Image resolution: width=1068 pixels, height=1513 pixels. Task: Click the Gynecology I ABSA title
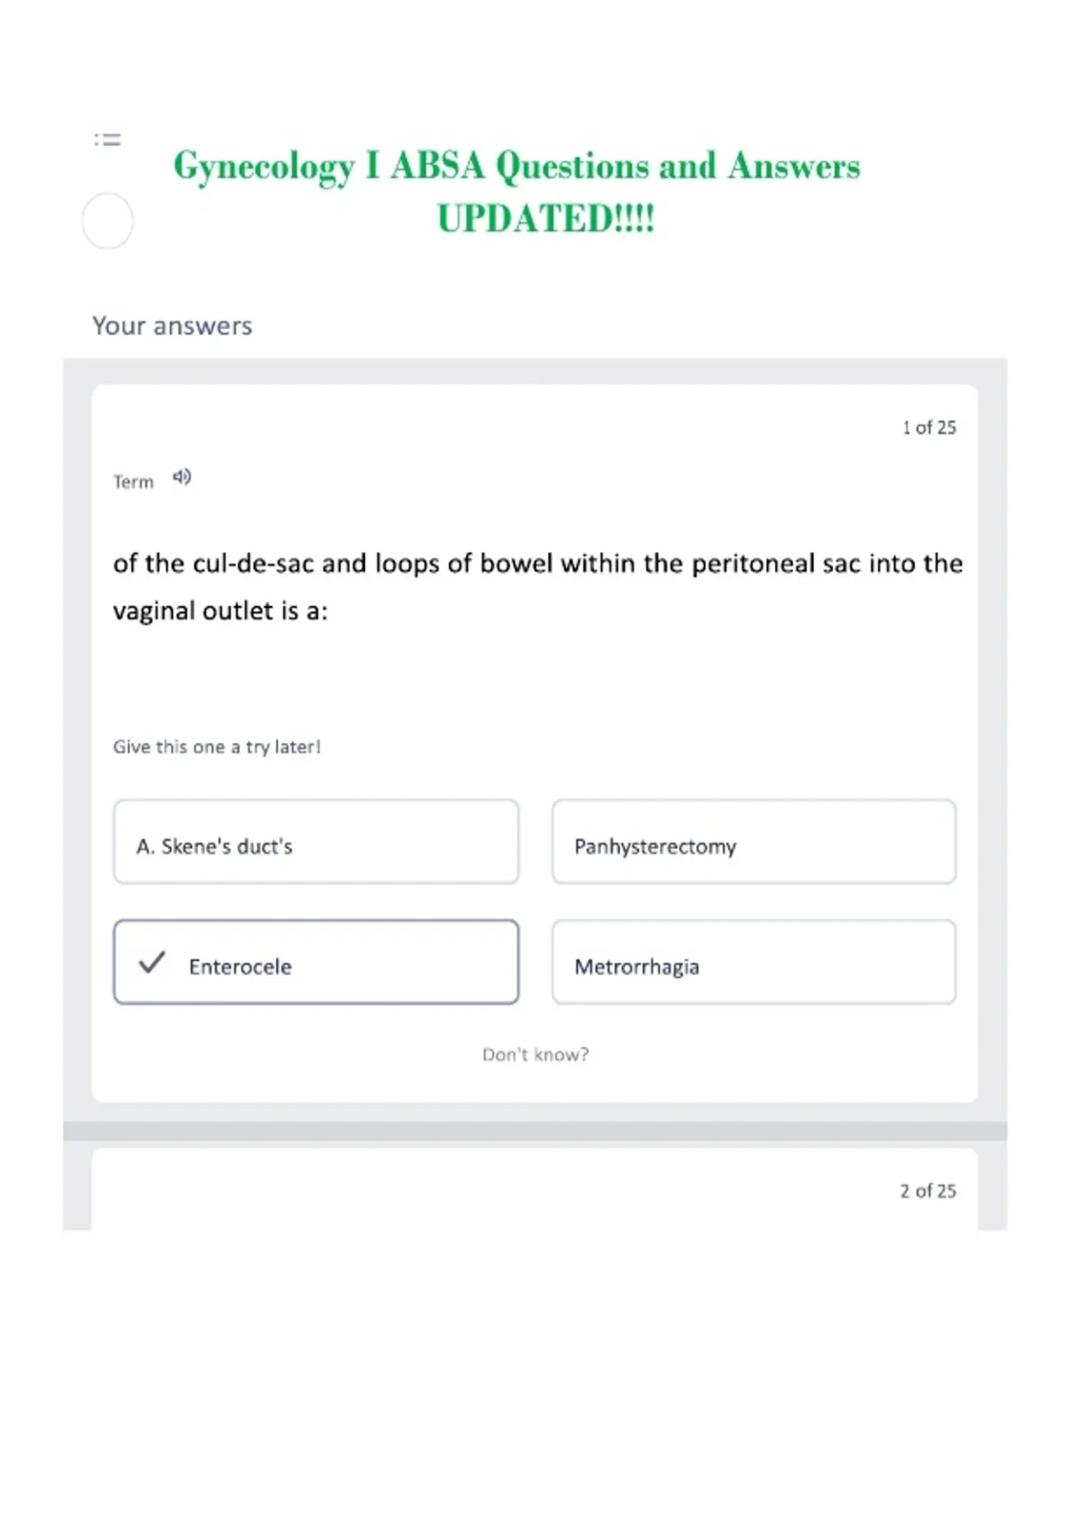pos(516,166)
